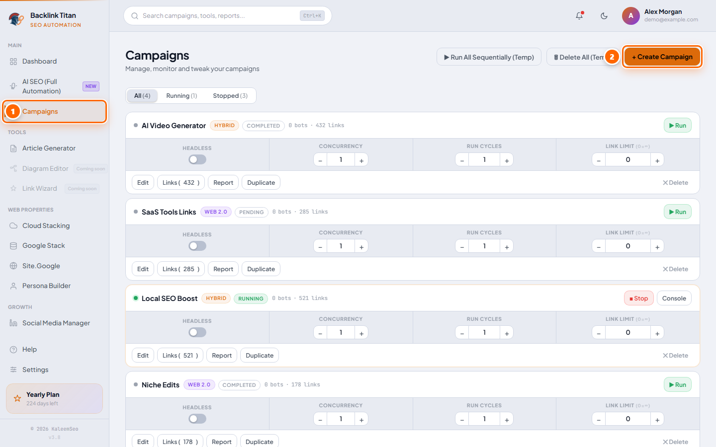
Task: Filter by Stopped (3) tab
Action: [x=230, y=96]
